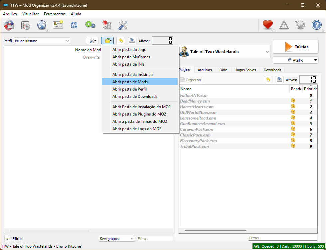326x250 pixels.
Task: Click the mod list horizontal scrollbar
Action: (49, 231)
